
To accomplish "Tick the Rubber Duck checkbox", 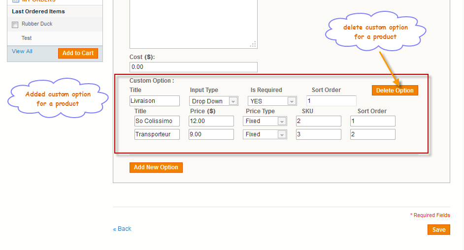I will click(15, 25).
